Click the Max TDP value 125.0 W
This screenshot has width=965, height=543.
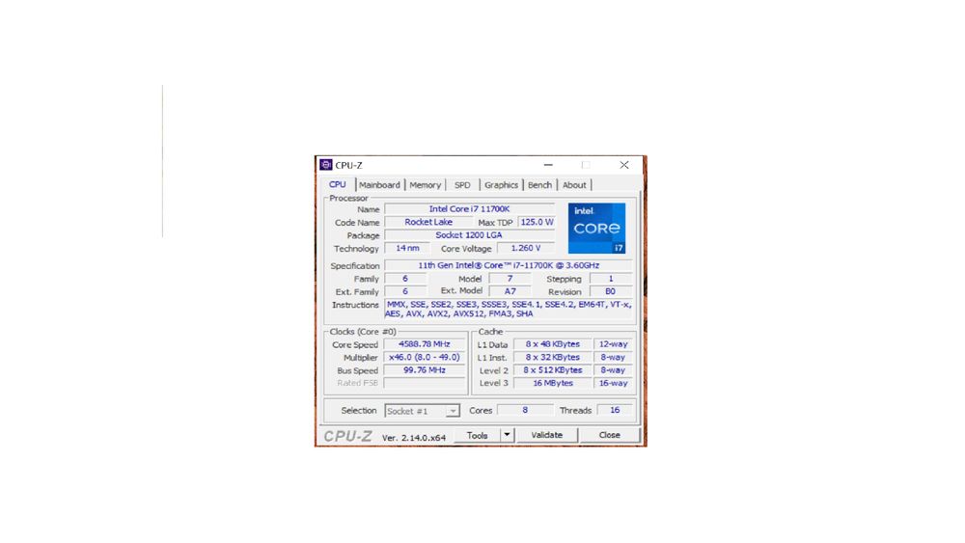tap(537, 222)
